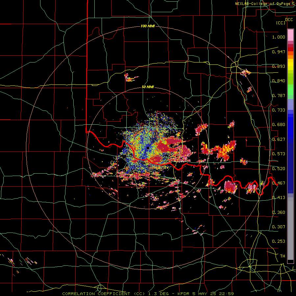Click the 0.573 legend value
The width and height of the screenshot is (296, 296).
[x=279, y=154]
